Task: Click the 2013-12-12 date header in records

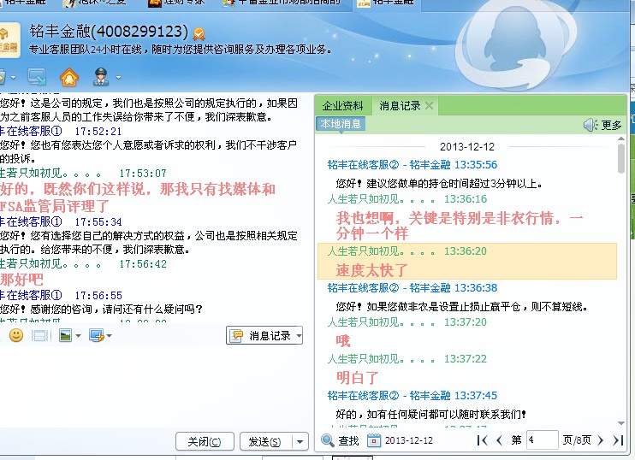Action: [467, 146]
